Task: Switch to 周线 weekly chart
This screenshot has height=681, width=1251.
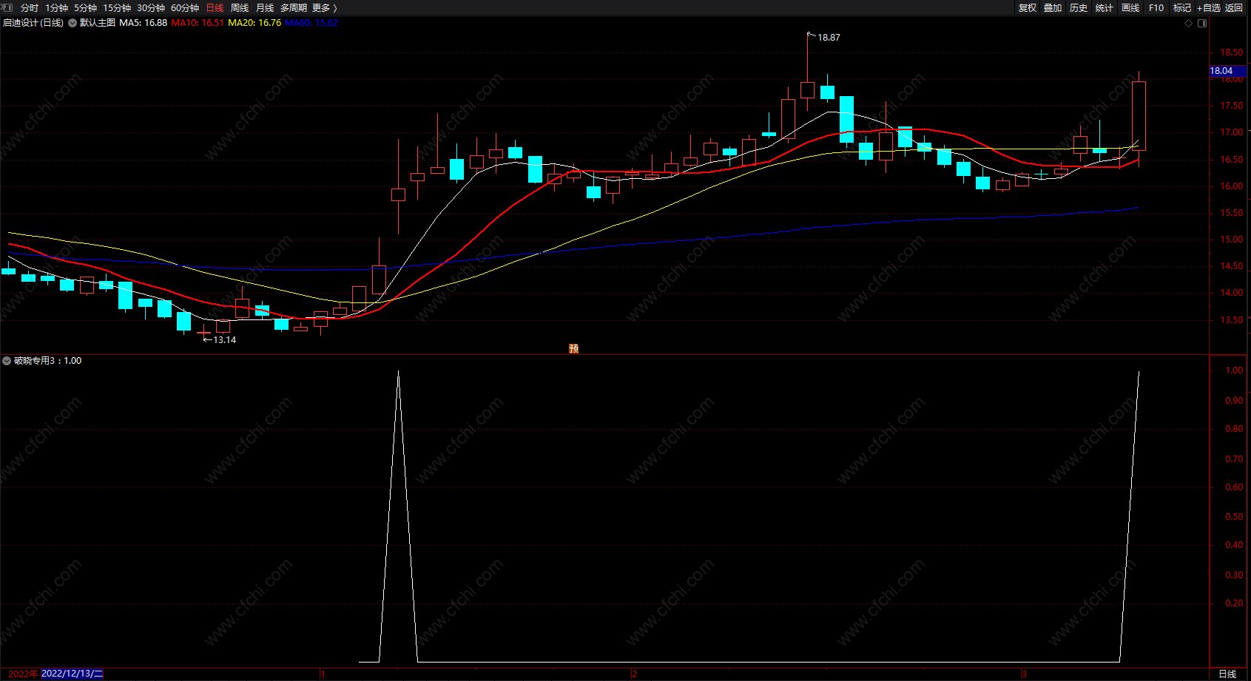Action: 240,7
